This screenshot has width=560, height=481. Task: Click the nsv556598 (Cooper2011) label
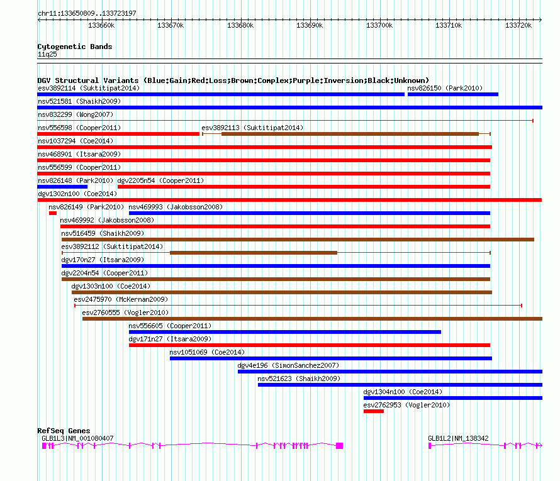coord(79,128)
